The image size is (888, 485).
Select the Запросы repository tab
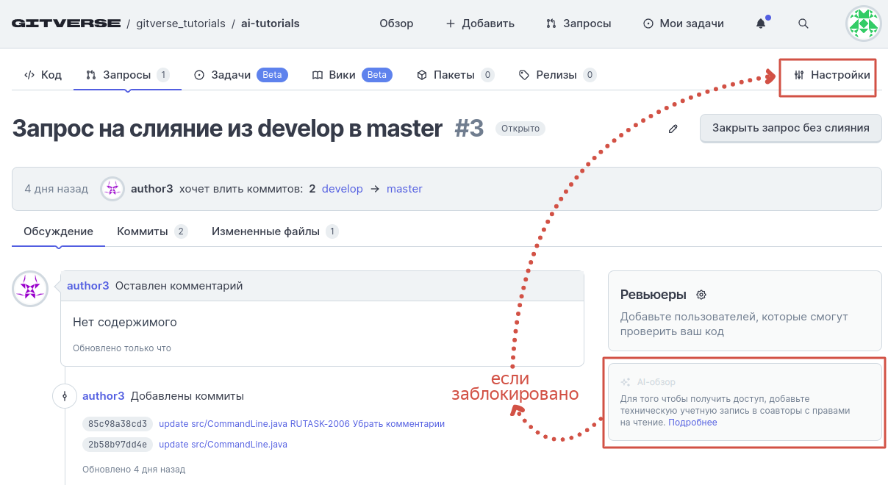pyautogui.click(x=127, y=75)
